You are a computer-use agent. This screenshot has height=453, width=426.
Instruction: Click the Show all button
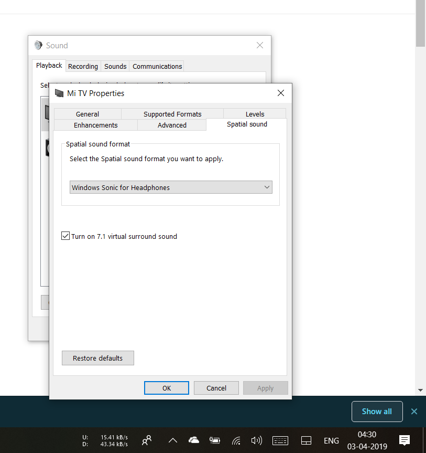(377, 412)
